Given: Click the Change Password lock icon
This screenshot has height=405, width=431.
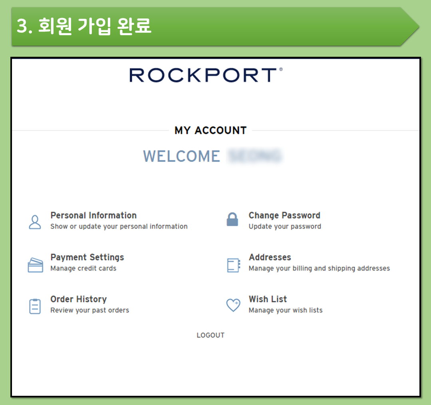Looking at the screenshot, I should 232,219.
